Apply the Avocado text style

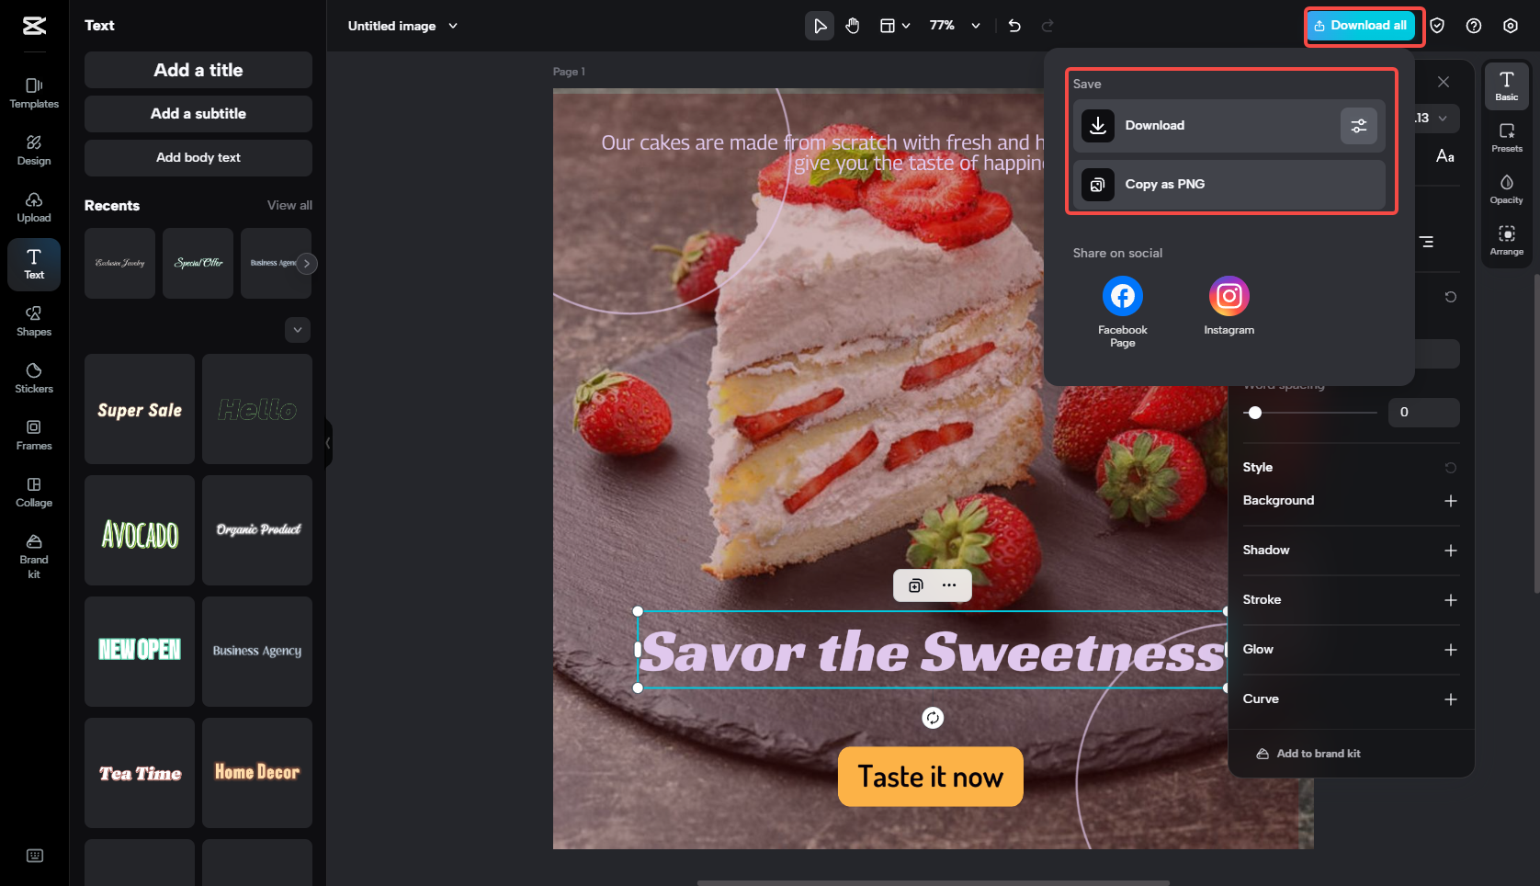pos(140,530)
